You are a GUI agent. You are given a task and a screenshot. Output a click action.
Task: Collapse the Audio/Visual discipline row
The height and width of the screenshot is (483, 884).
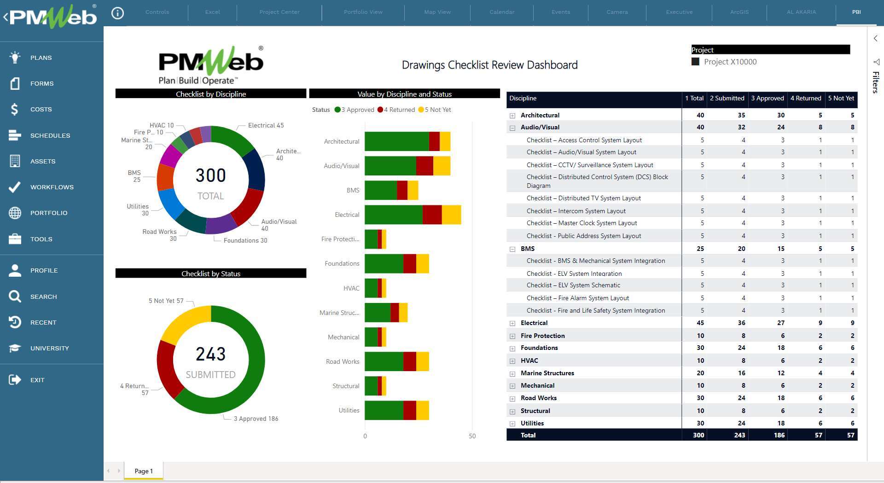[x=512, y=128]
